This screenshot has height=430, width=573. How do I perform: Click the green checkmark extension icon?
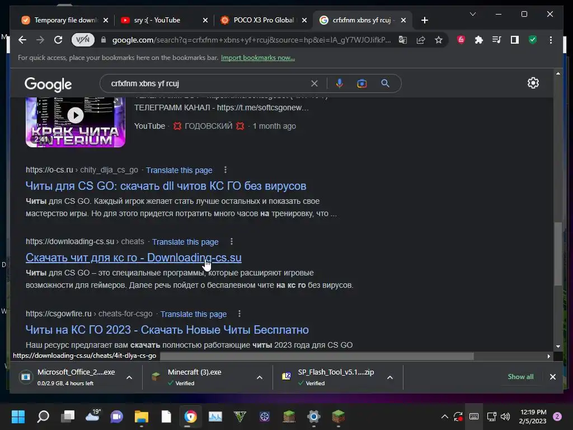click(533, 40)
